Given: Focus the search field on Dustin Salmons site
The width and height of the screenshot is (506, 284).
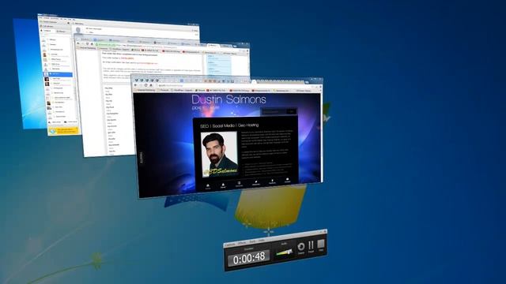Looking at the screenshot, I should click(274, 112).
